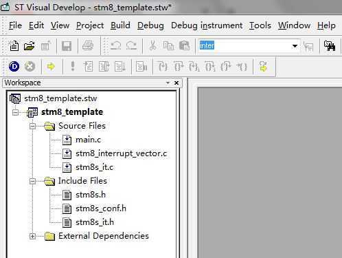Select stm8s_it.h header file
This screenshot has height=258, width=342.
[95, 222]
